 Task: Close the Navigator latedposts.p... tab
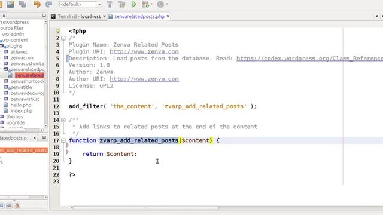tap(35, 138)
